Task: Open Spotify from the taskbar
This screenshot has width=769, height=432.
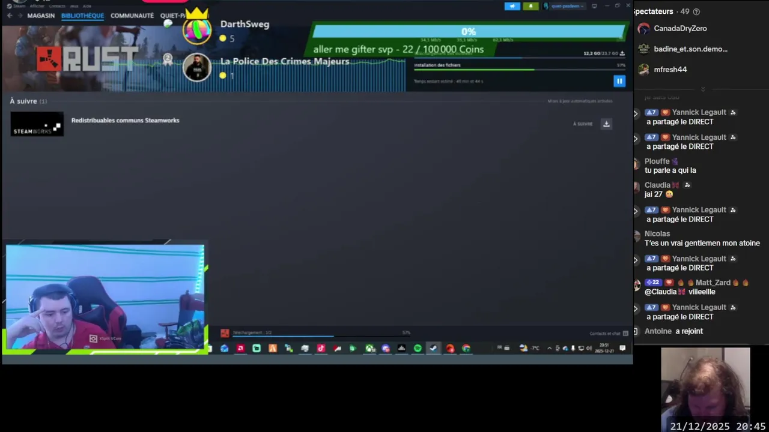Action: click(x=418, y=348)
